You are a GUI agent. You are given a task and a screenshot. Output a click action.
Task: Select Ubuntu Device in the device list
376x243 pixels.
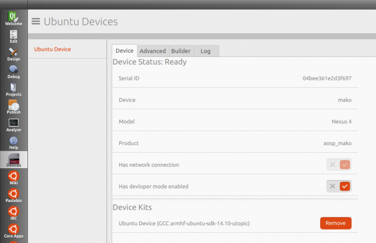[53, 49]
